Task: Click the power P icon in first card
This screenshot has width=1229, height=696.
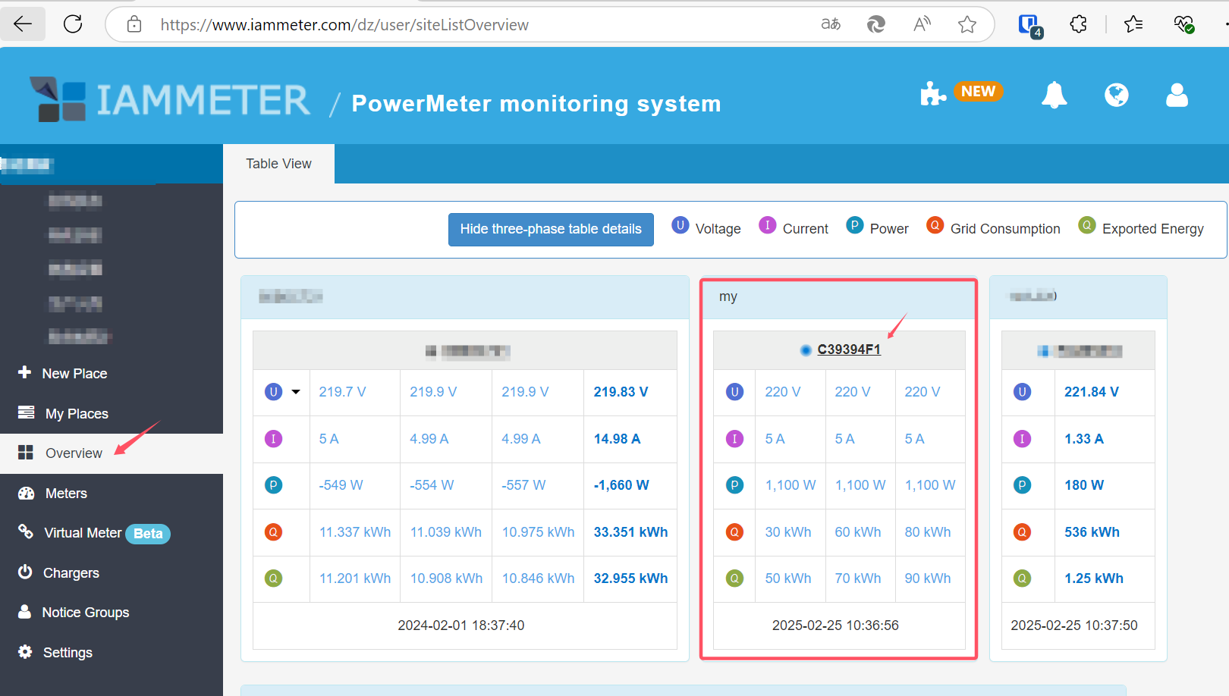Action: (273, 485)
